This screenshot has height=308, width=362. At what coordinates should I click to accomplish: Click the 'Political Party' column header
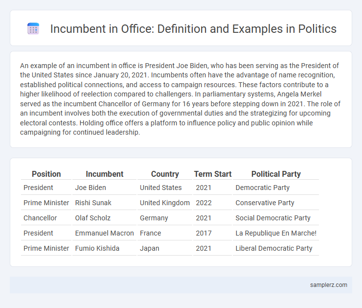[276, 174]
